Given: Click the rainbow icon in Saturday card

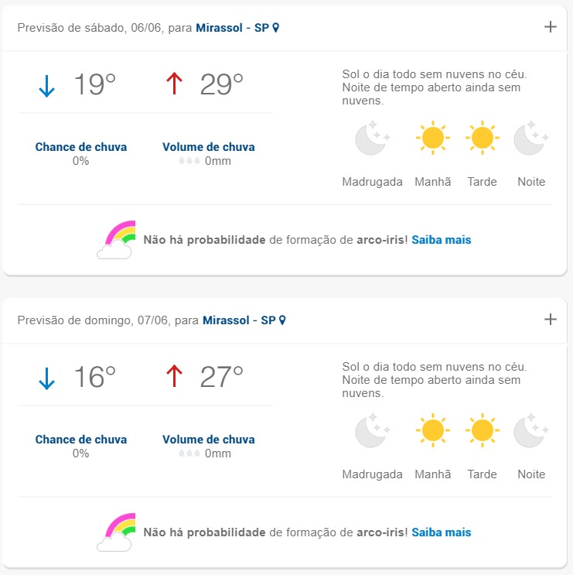Looking at the screenshot, I should pyautogui.click(x=116, y=240).
